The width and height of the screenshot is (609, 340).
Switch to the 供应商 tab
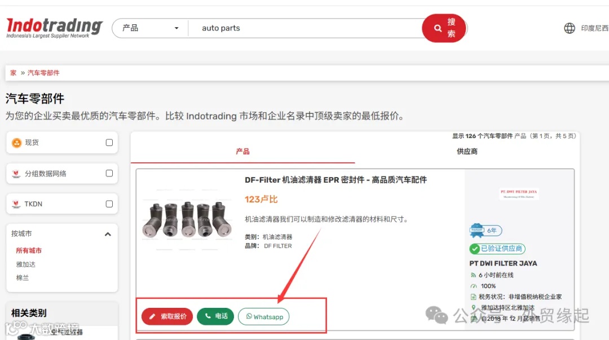466,151
